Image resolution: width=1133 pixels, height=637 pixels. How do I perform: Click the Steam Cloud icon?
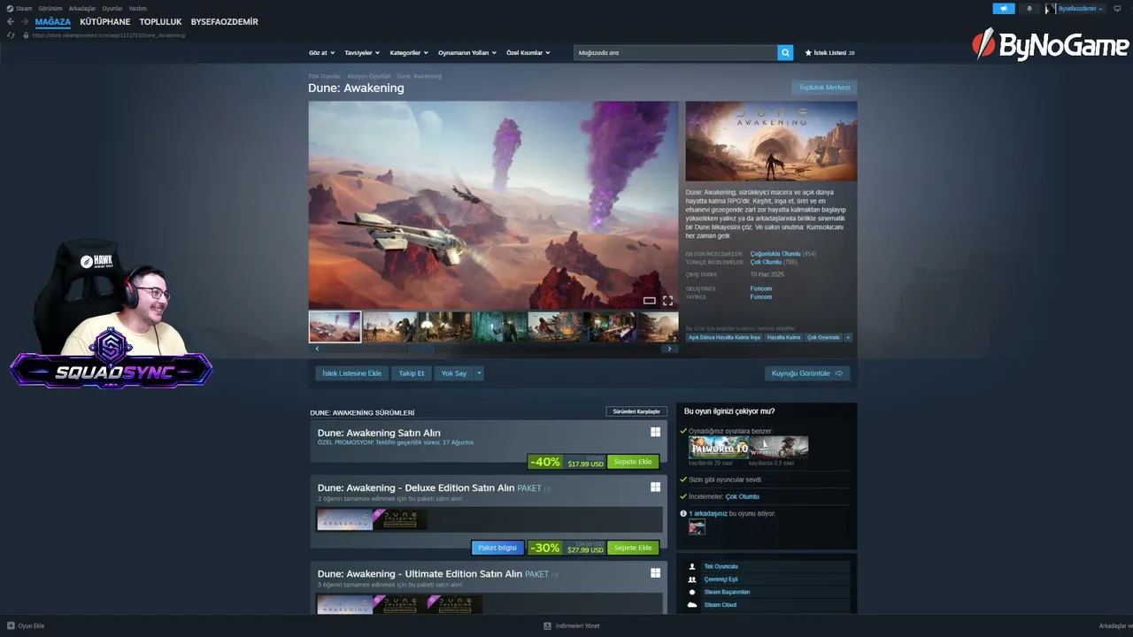pyautogui.click(x=692, y=605)
